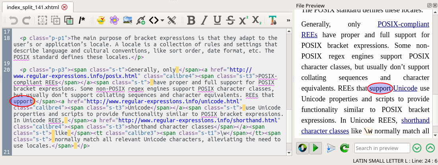The height and width of the screenshot is (165, 438).
Task: Click line number 17 in gutter
Action: (x=7, y=31)
